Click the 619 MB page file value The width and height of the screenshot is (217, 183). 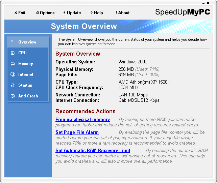126,75
